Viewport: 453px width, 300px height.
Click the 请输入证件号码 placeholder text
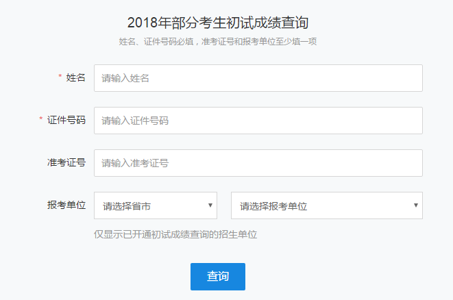pyautogui.click(x=135, y=121)
